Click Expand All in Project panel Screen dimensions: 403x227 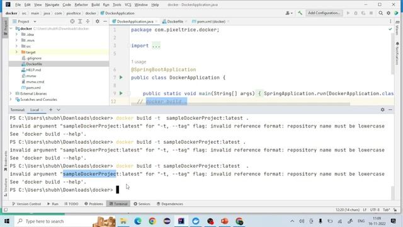coord(80,21)
